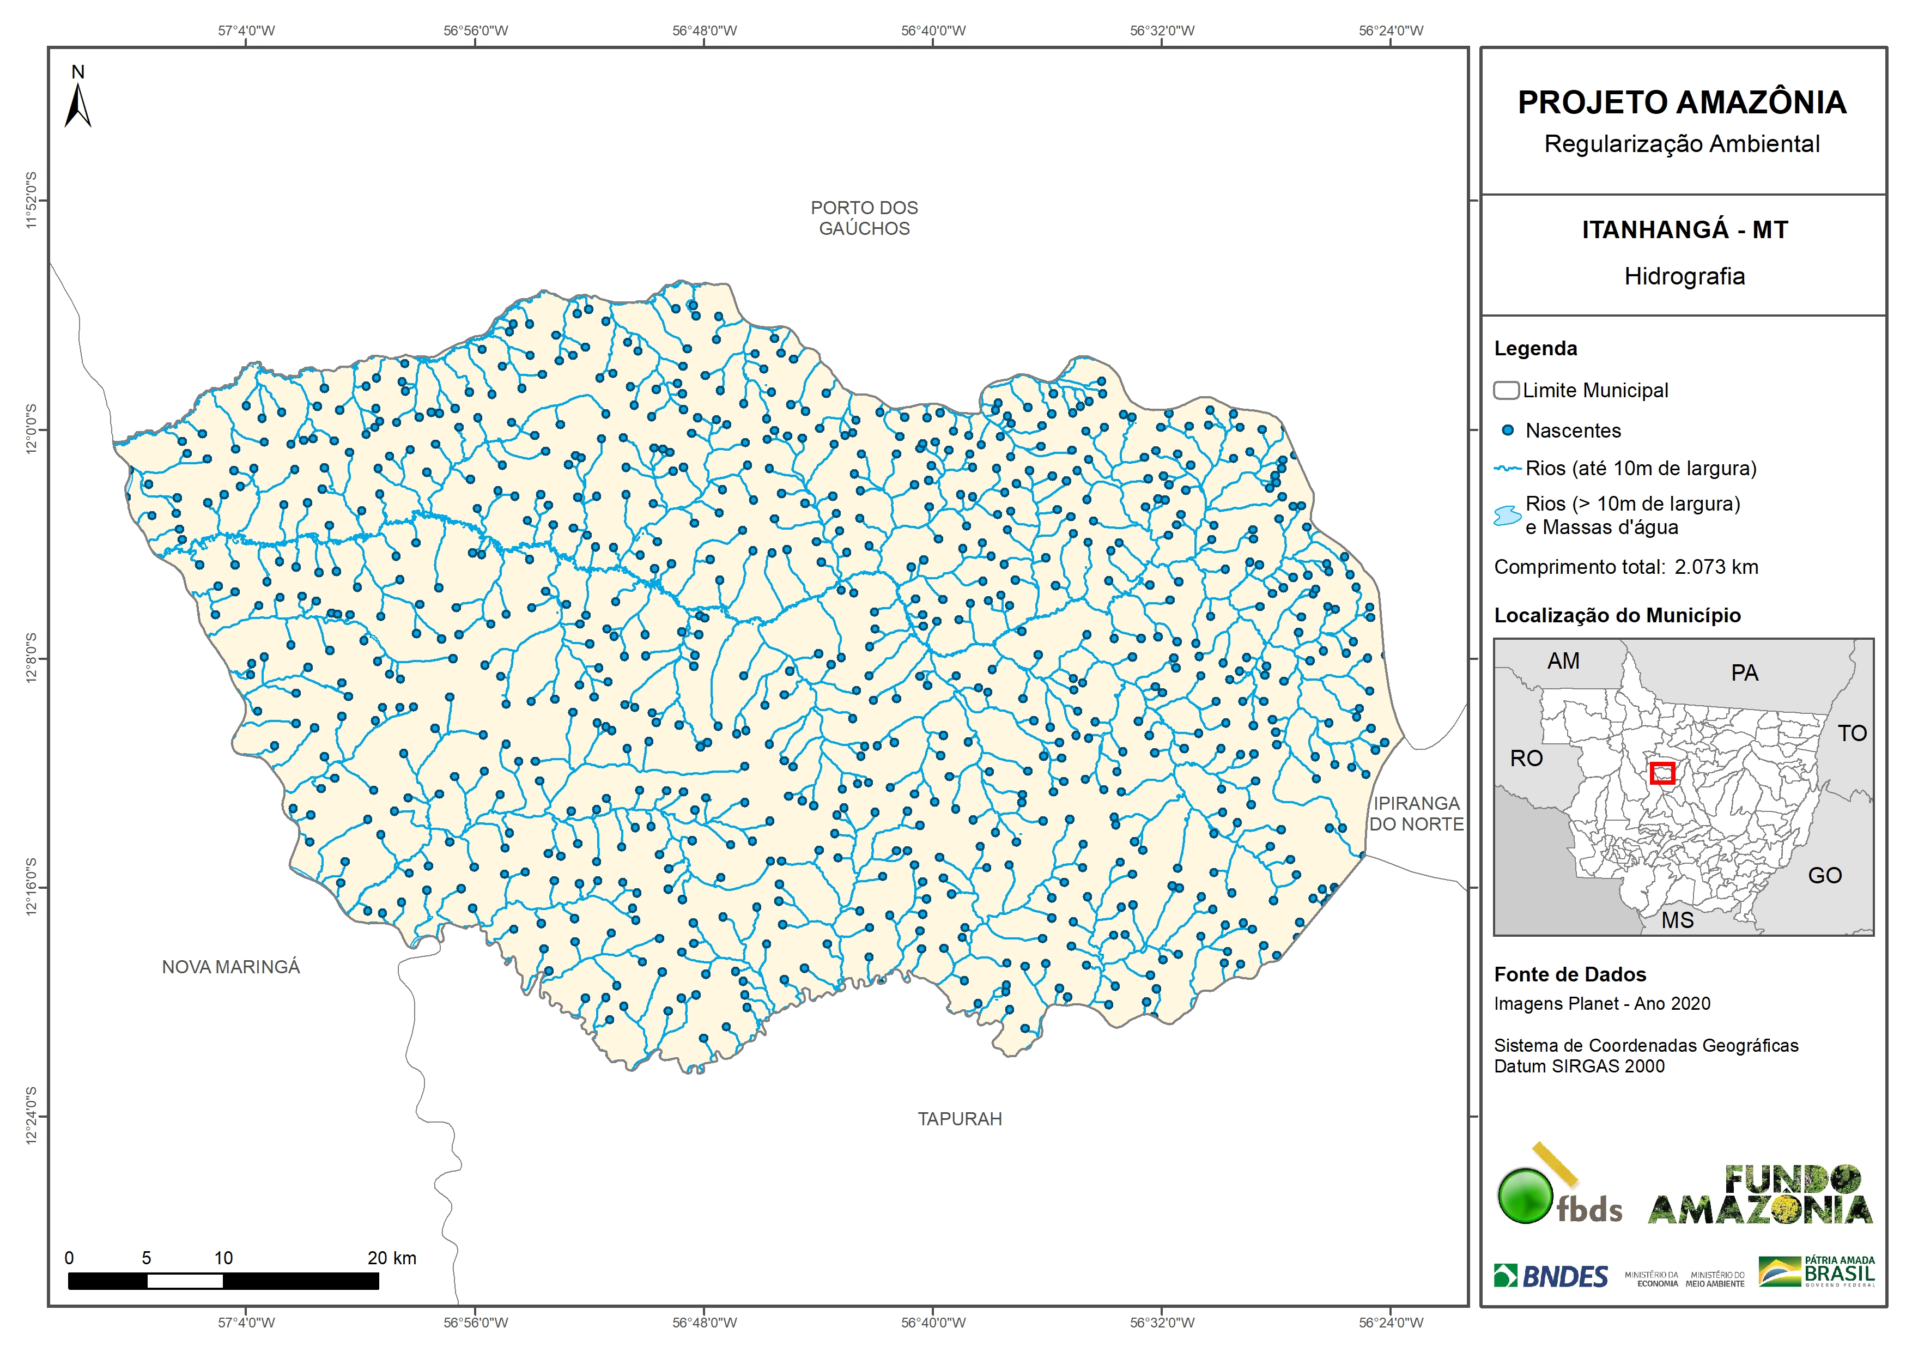The image size is (1912, 1352).
Task: Click the BNDES logo
Action: [1551, 1276]
